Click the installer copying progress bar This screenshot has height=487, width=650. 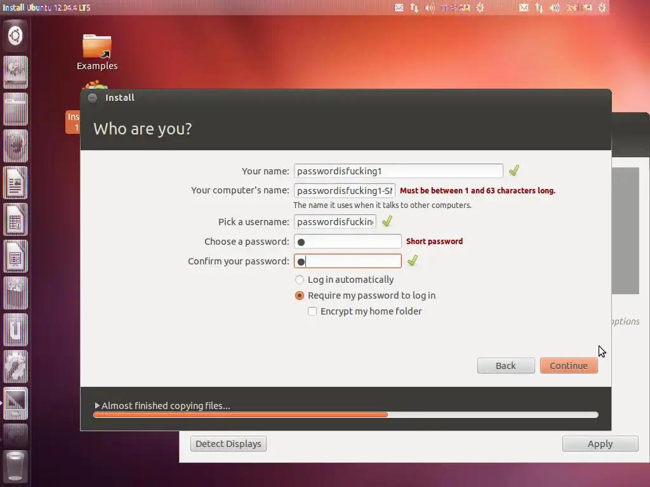pos(346,415)
